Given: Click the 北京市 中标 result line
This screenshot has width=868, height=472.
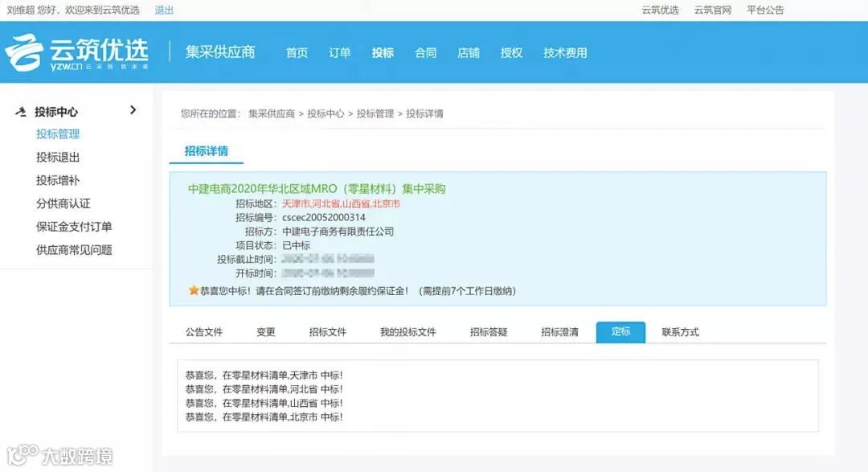Looking at the screenshot, I should pyautogui.click(x=264, y=417).
